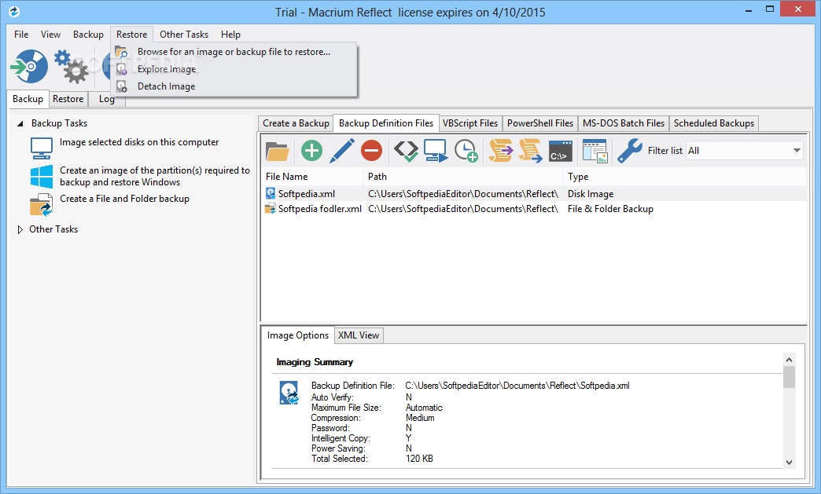This screenshot has height=494, width=821.
Task: Open the View menu
Action: click(x=51, y=35)
